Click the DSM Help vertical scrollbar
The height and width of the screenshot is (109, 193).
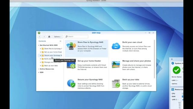click(154, 59)
